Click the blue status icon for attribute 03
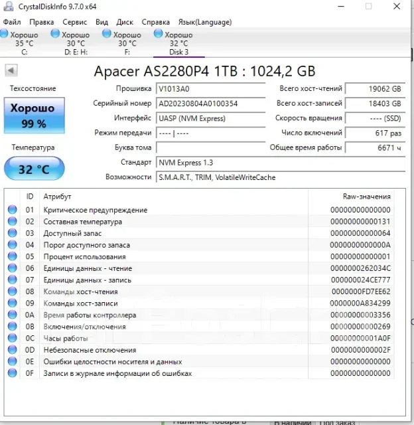This screenshot has height=425, width=414. click(x=12, y=233)
